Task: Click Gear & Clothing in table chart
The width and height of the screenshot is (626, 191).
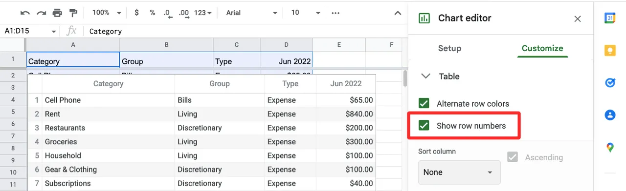Action: [71, 170]
